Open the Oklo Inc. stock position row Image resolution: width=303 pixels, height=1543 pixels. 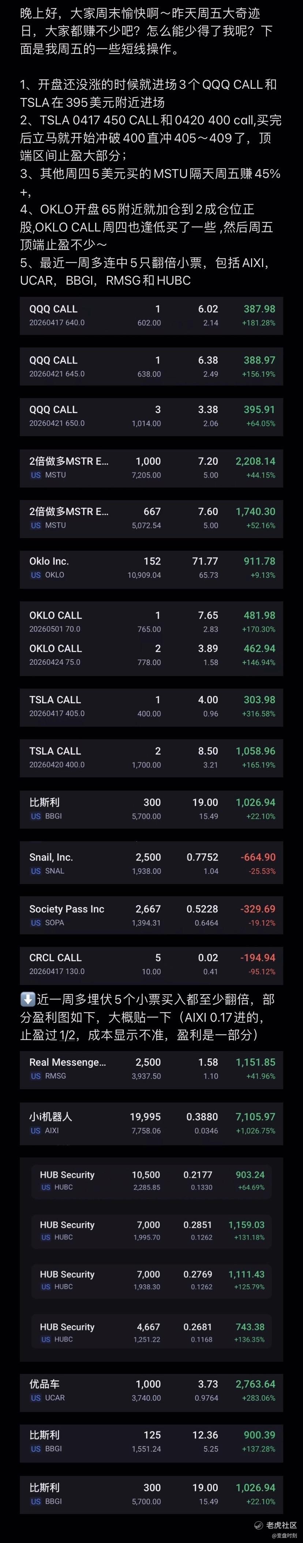click(151, 567)
